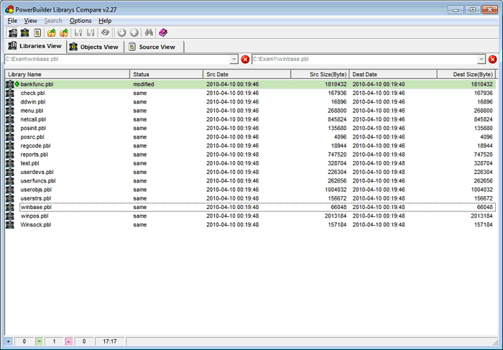Click the pink minus status indicator
The image size is (503, 350).
69,341
